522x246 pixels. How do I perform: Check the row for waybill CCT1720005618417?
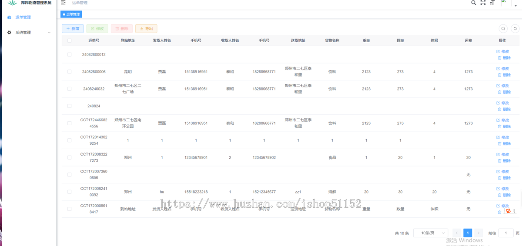coord(69,209)
